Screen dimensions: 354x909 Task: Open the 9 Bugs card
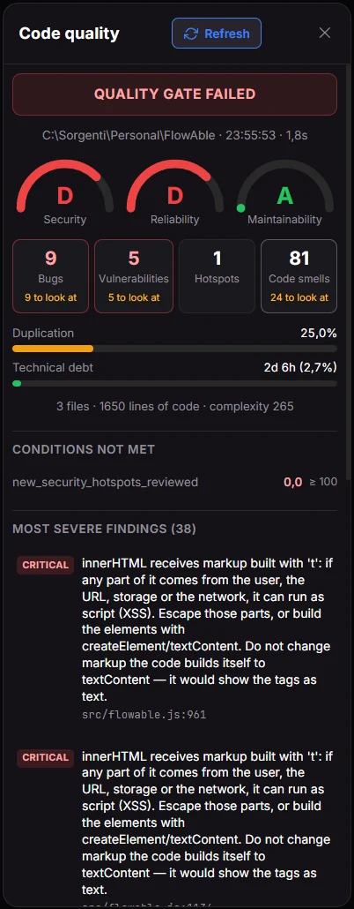pos(50,276)
